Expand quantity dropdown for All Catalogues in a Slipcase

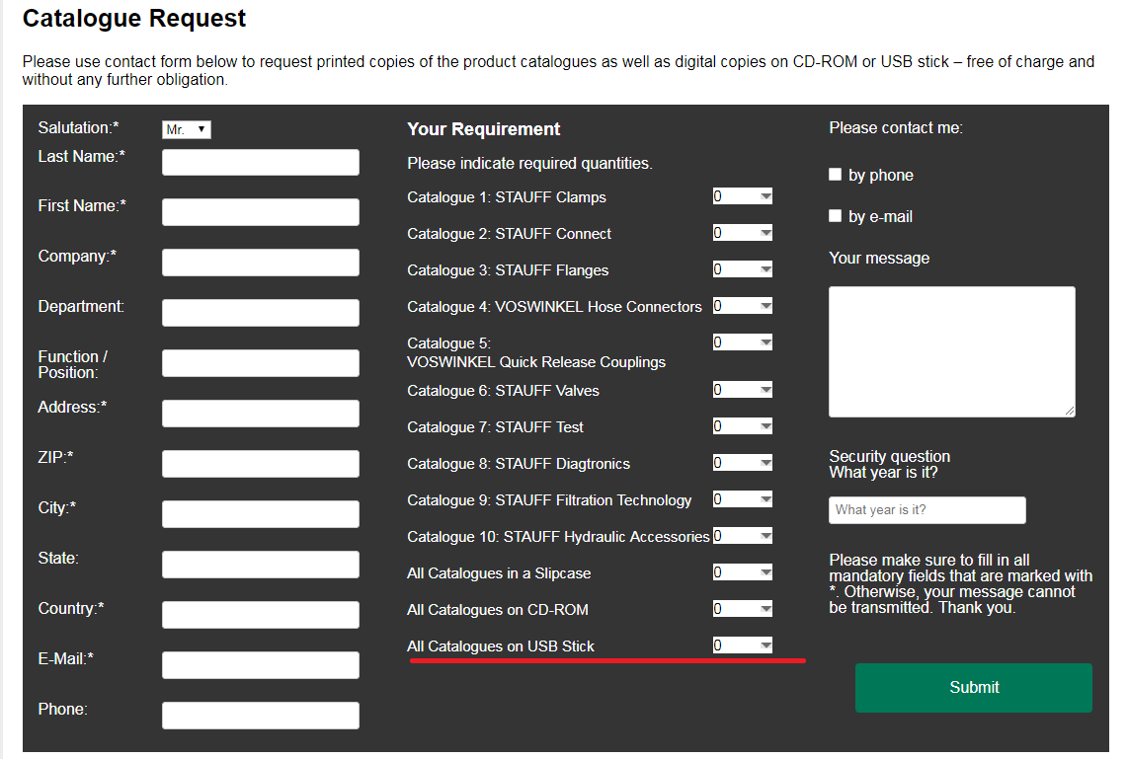click(x=743, y=572)
